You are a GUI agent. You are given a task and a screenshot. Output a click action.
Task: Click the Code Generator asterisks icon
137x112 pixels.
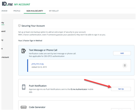(x=24, y=107)
